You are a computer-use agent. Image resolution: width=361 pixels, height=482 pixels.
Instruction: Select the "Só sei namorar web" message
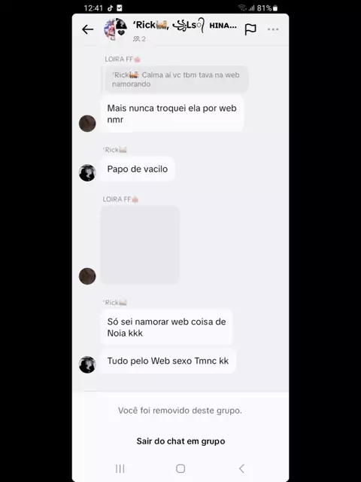(166, 328)
